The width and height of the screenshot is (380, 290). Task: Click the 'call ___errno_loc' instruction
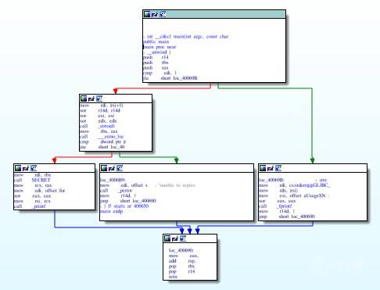102,137
